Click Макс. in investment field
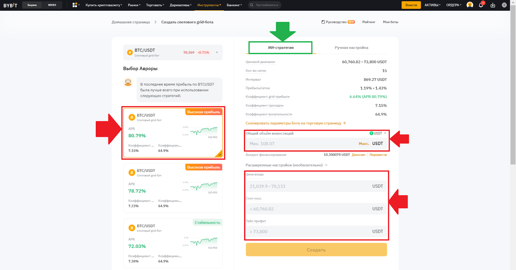516x270 pixels. click(364, 144)
